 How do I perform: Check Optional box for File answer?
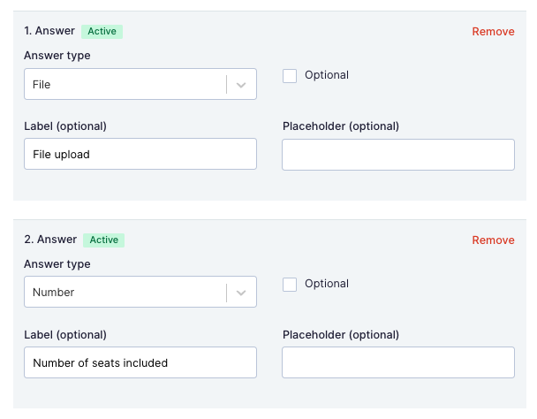(290, 76)
